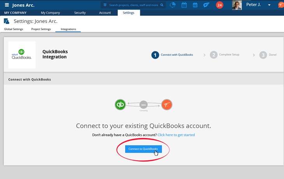Click the settings page icon beside title
The image size is (284, 179).
7,21
